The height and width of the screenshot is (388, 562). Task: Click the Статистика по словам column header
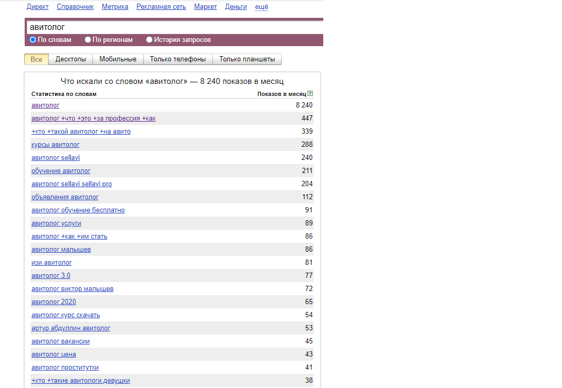tap(64, 94)
